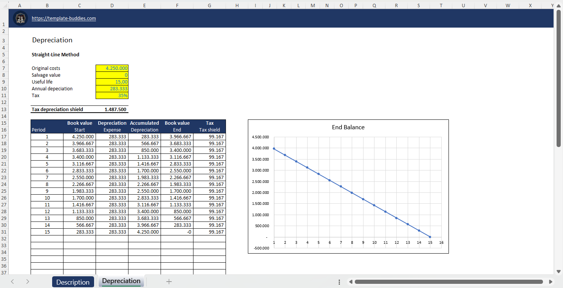Click the vertical scrollbar down arrow
The image size is (563, 288).
559,271
